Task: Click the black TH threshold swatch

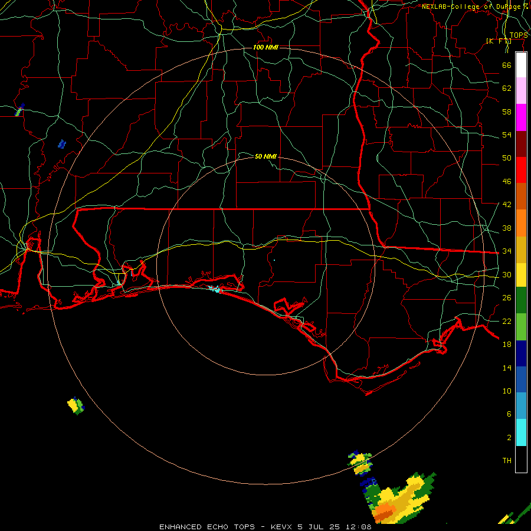Action: pos(521,459)
